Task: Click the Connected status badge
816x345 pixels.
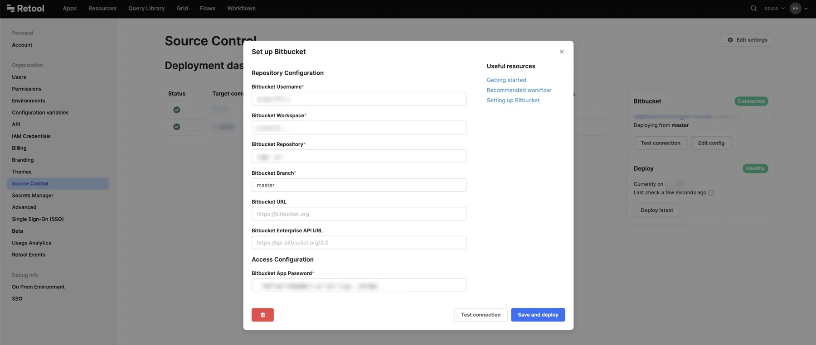Action: [751, 101]
